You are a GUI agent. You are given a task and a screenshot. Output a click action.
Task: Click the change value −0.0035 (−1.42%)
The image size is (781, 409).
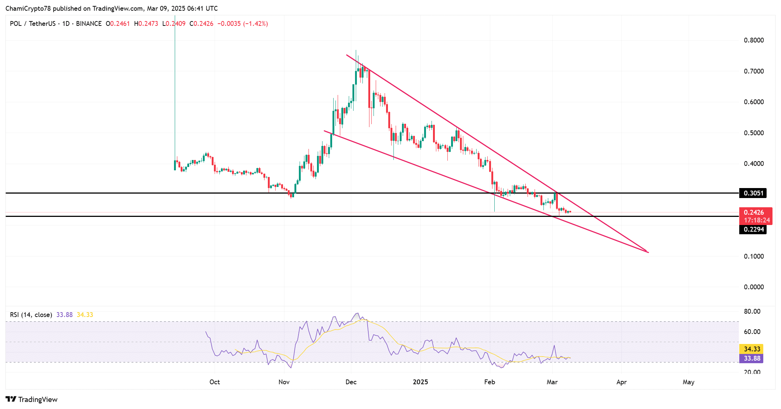click(243, 24)
